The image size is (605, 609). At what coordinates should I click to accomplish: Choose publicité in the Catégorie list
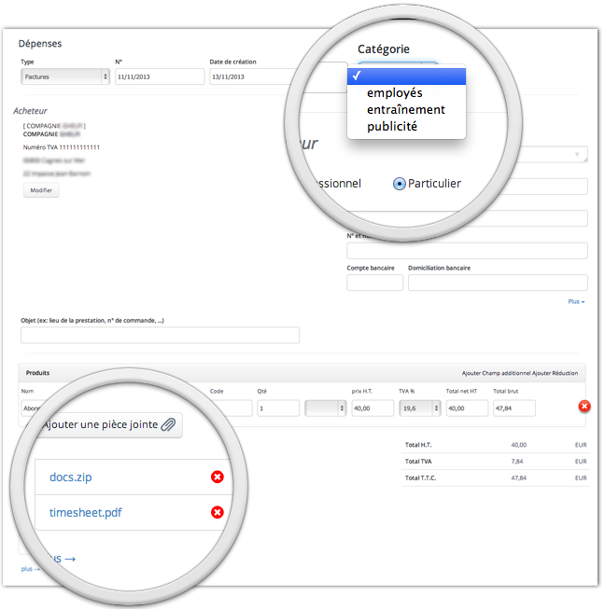pyautogui.click(x=392, y=126)
